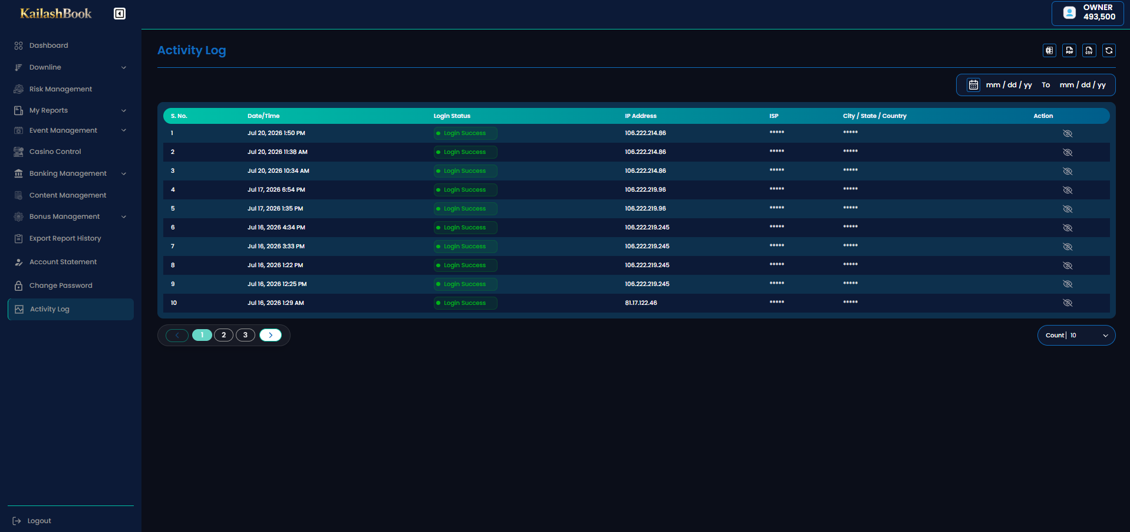Expand the My Reports menu chevron
The width and height of the screenshot is (1130, 532).
(x=124, y=110)
